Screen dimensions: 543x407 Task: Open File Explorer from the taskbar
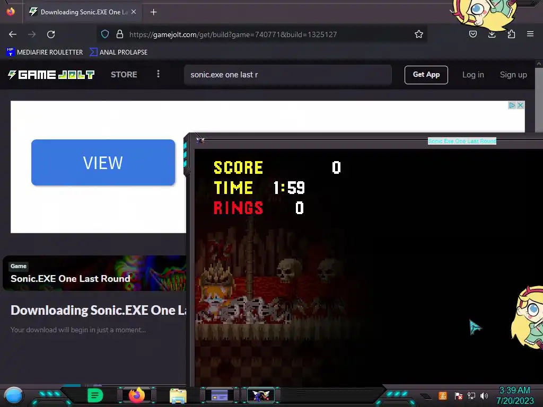178,395
